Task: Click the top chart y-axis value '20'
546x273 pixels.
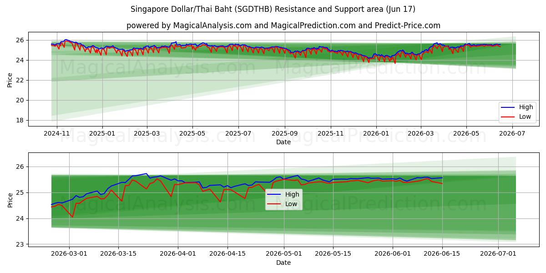Action: 21,101
